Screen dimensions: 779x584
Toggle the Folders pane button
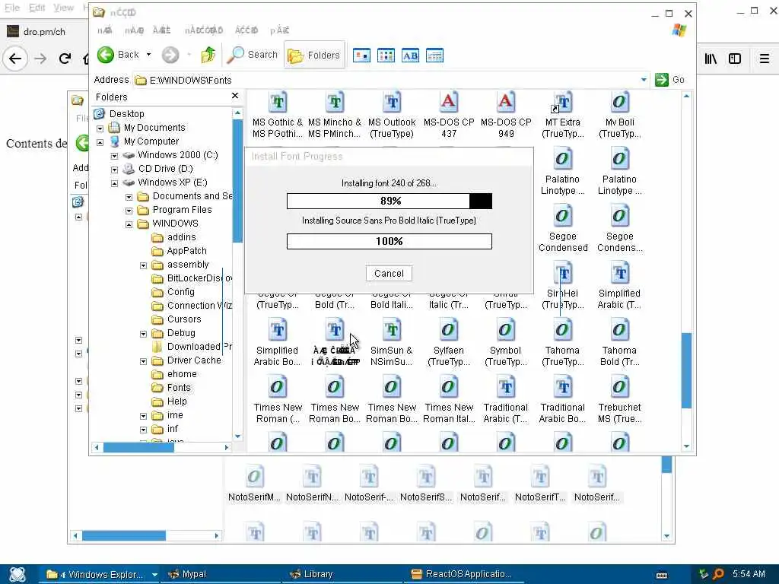pyautogui.click(x=314, y=55)
